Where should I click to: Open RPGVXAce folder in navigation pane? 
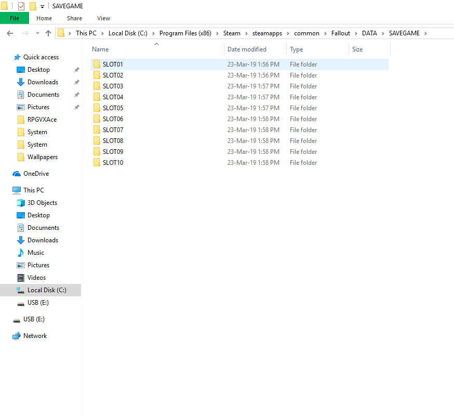point(42,120)
